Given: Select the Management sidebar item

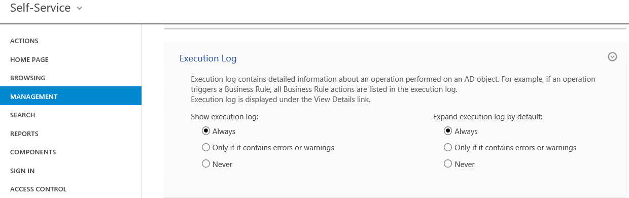Looking at the screenshot, I should point(71,96).
